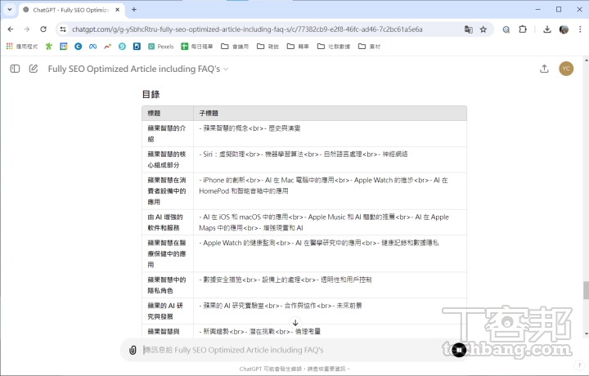Open the Extensions puzzle menu
This screenshot has width=589, height=376.
(x=523, y=29)
